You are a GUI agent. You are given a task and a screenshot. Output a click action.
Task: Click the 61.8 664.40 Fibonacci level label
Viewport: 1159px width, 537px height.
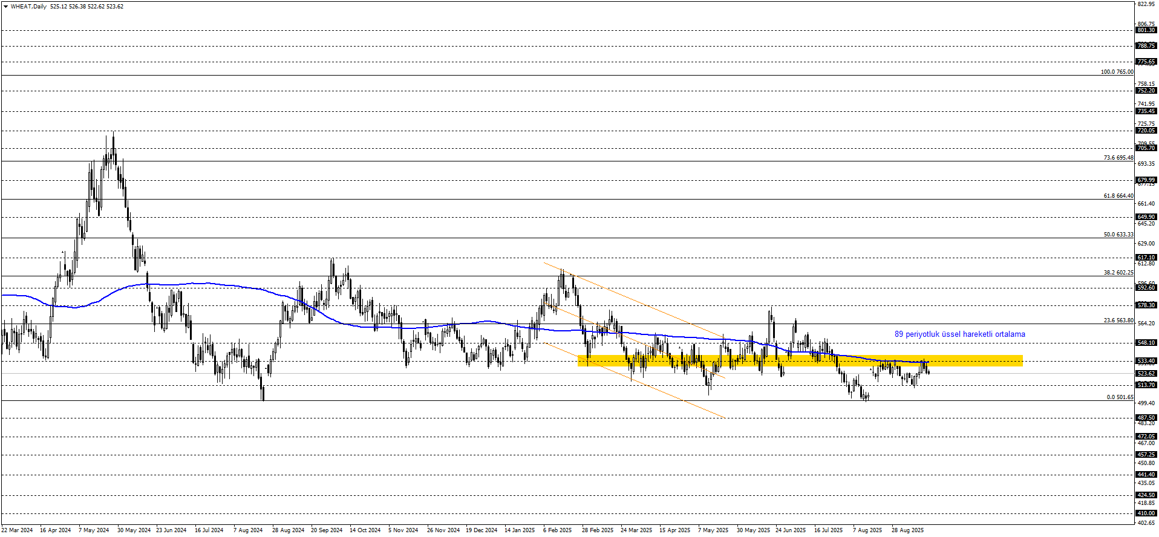(x=1118, y=196)
